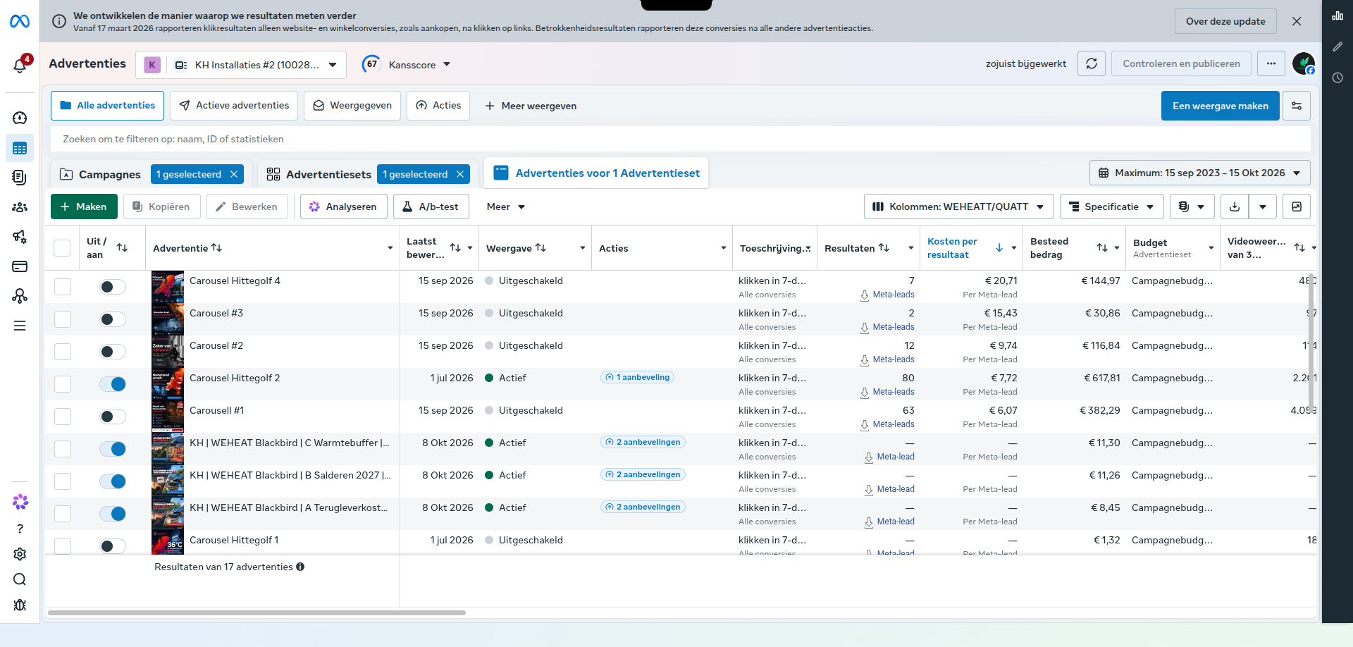The image size is (1353, 647).
Task: Open the charts panel icon at right edge
Action: pyautogui.click(x=1337, y=16)
